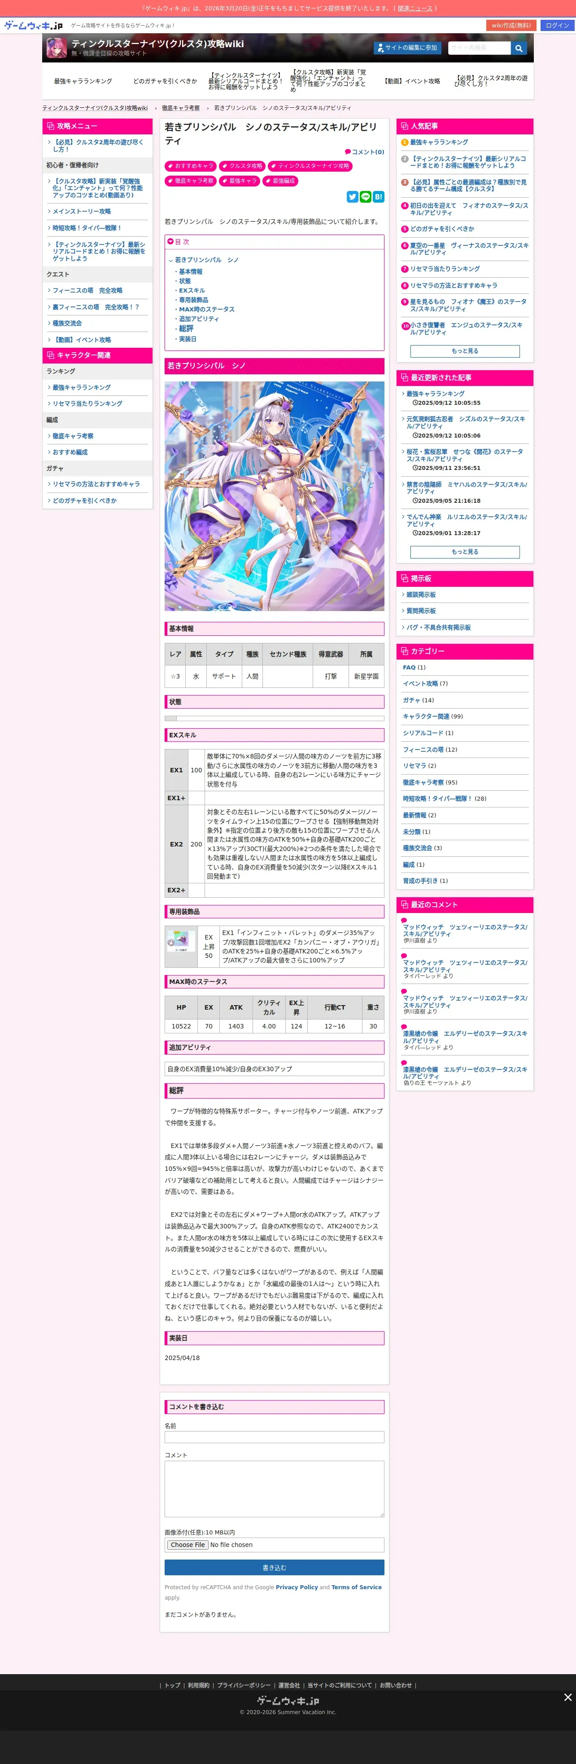This screenshot has width=576, height=1764.
Task: Click the ゲームウィキ.jp logo top left
Action: (33, 25)
